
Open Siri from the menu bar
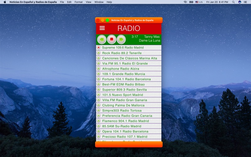[x=240, y=2]
